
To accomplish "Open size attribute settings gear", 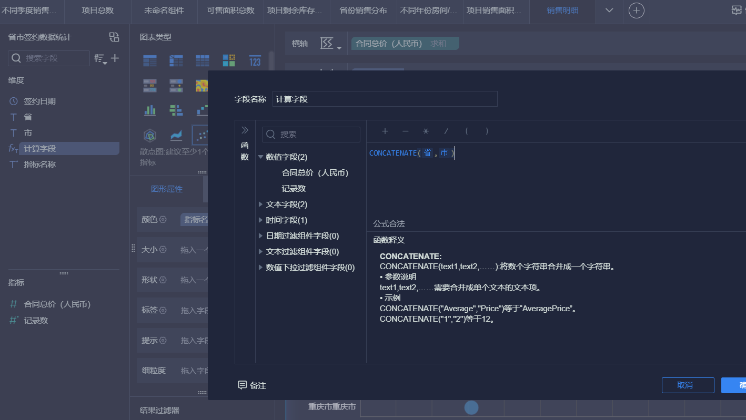I will click(163, 250).
